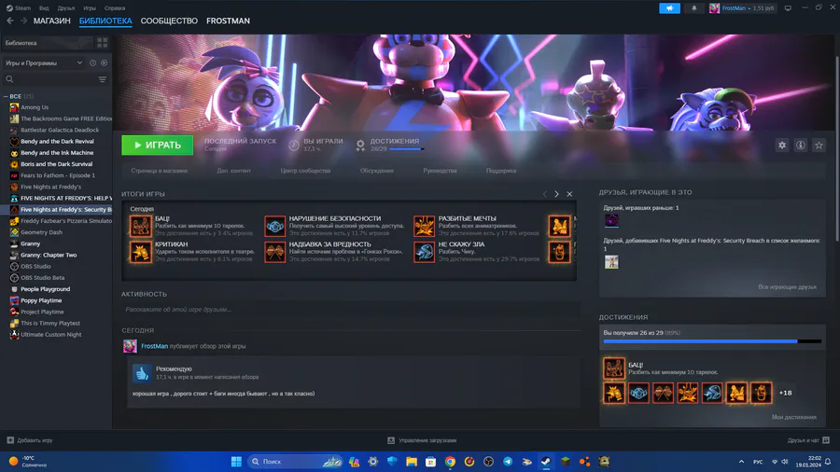The width and height of the screenshot is (840, 472).
Task: Open the Вид menu
Action: pyautogui.click(x=44, y=8)
